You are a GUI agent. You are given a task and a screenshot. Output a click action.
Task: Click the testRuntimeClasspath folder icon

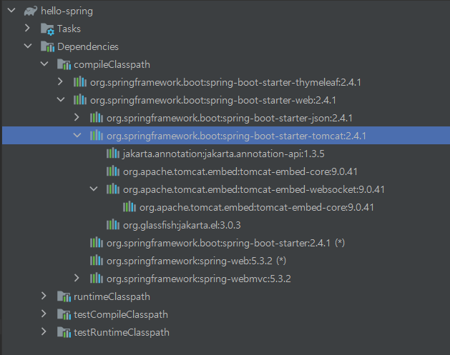64,332
